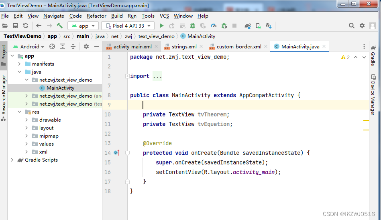The height and width of the screenshot is (220, 381).
Task: Switch to the strings.xml tab
Action: [x=184, y=47]
